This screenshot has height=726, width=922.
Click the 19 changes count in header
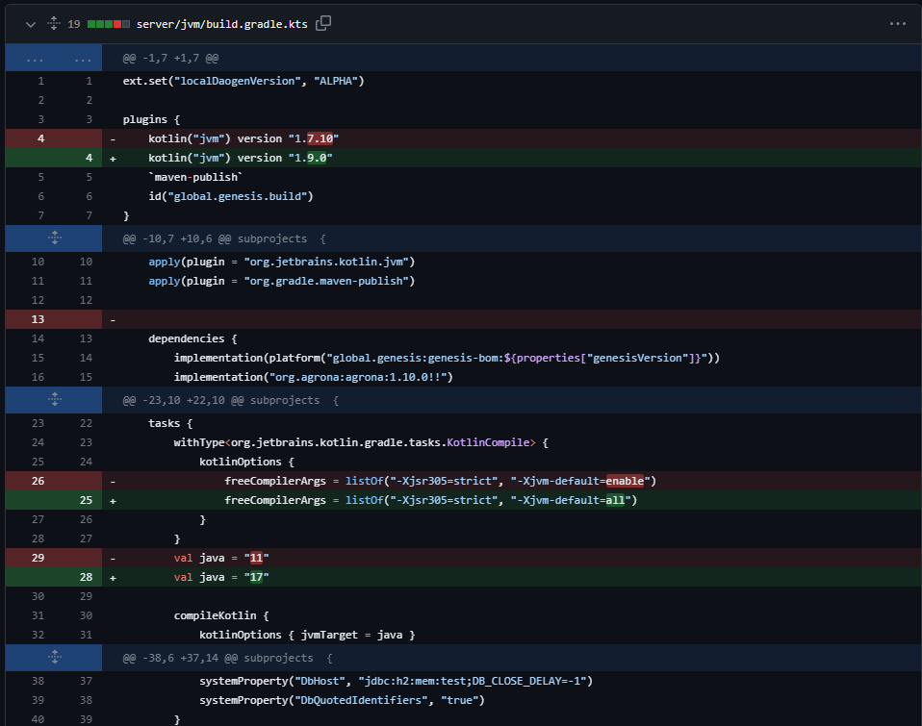(74, 23)
